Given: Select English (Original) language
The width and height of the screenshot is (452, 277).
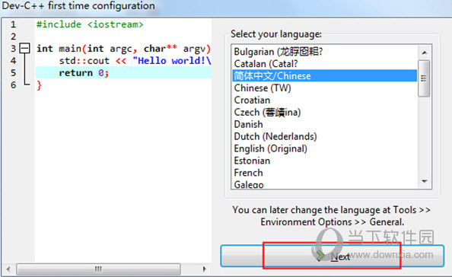Looking at the screenshot, I should pyautogui.click(x=325, y=148).
